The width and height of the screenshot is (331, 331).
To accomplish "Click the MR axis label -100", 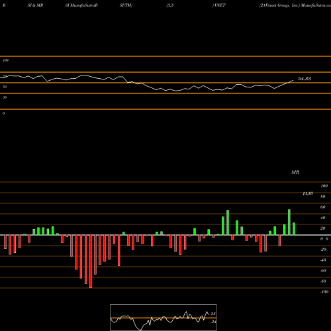I will click(x=324, y=292).
